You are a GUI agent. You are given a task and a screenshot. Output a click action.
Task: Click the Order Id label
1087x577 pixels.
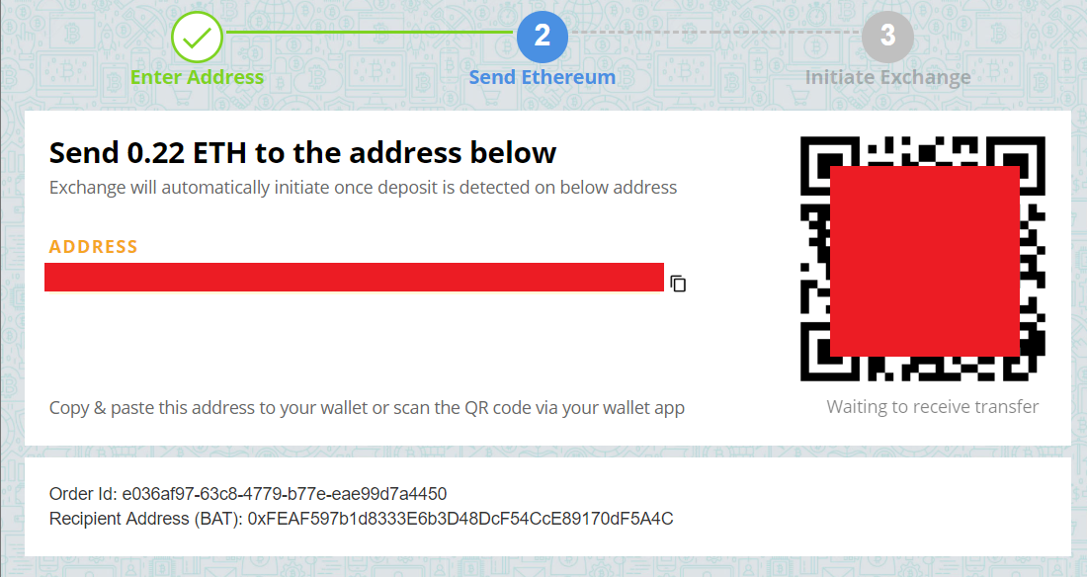coord(83,494)
